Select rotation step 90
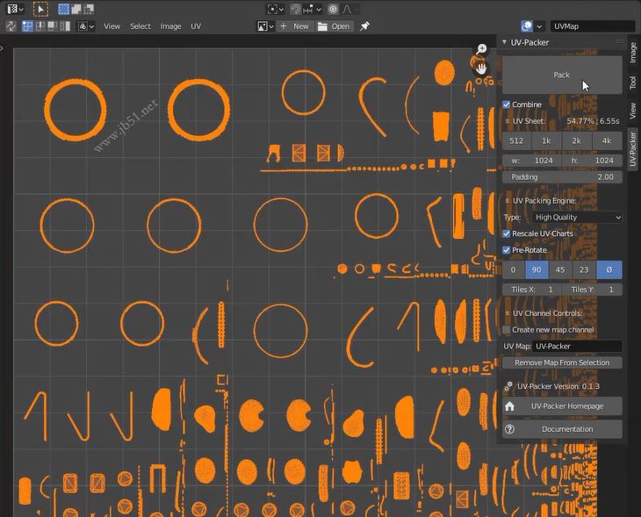 (537, 269)
